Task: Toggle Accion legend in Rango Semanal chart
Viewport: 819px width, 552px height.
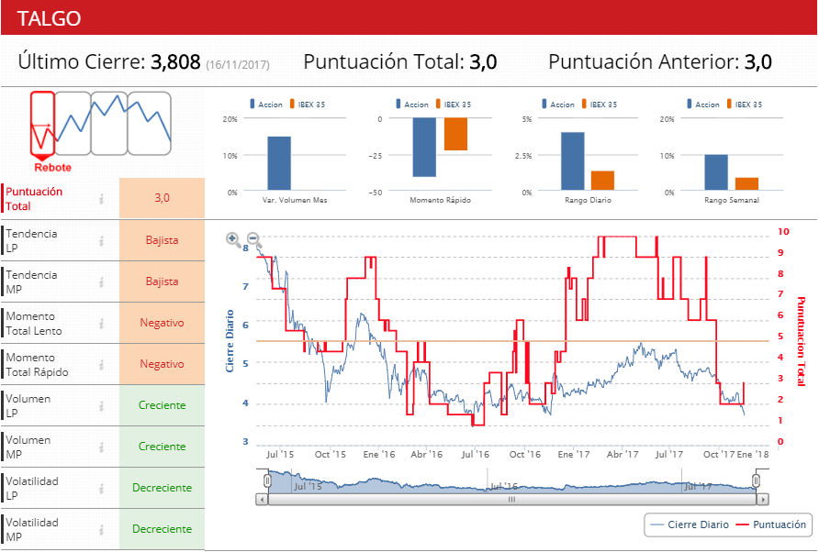Action: tap(703, 105)
